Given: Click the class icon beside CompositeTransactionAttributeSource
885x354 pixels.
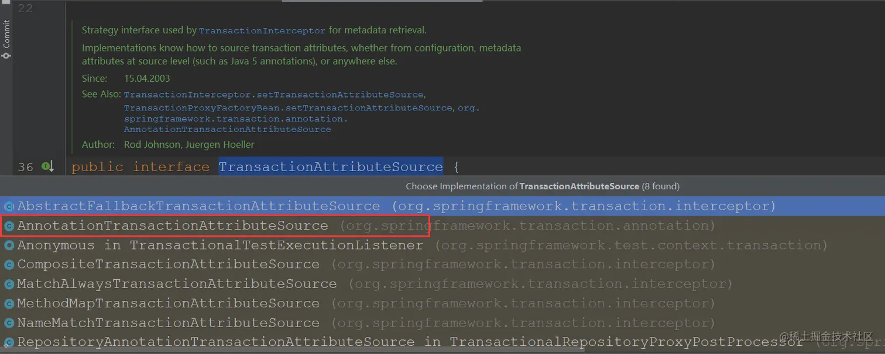Looking at the screenshot, I should (x=9, y=265).
